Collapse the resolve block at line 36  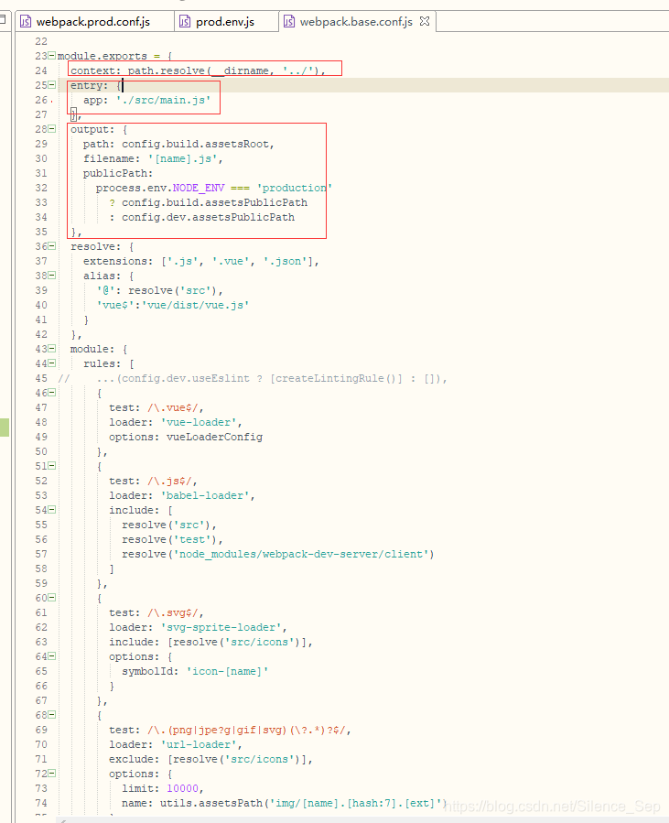(x=52, y=246)
